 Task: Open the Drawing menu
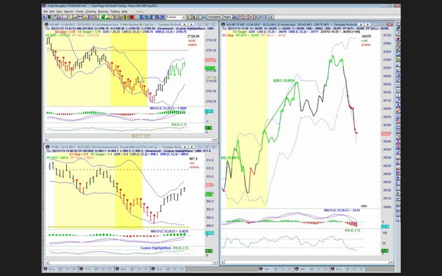103,11
